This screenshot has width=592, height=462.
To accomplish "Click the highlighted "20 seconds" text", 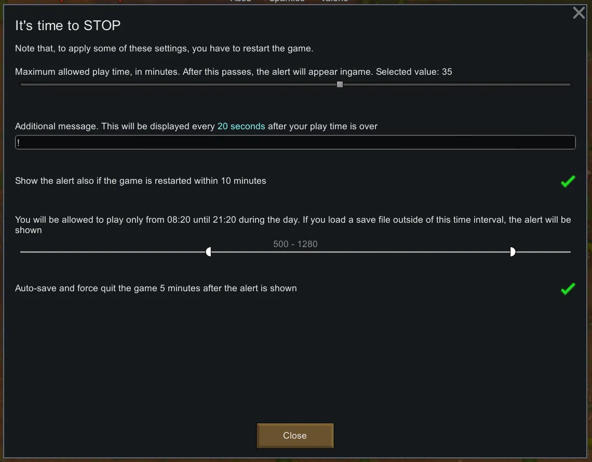I will click(x=241, y=126).
